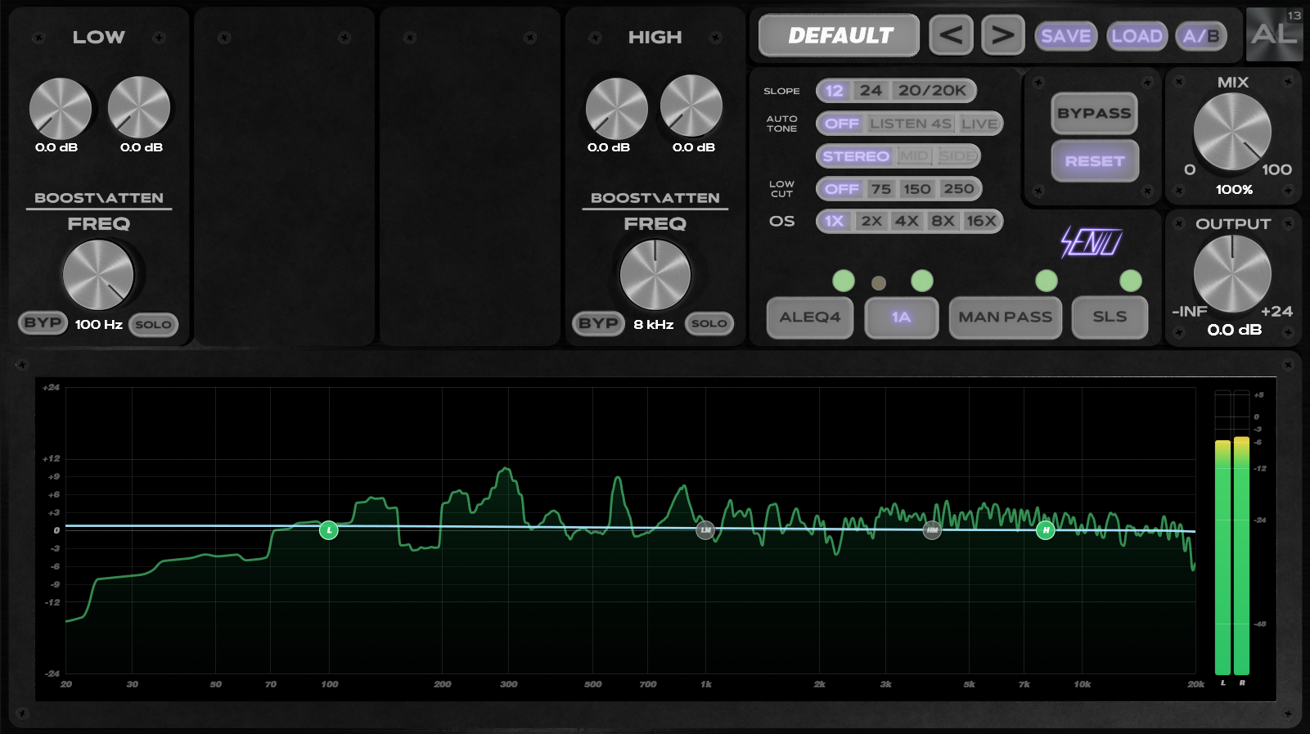
Task: Switch to the ALEQ4 model
Action: pos(810,317)
